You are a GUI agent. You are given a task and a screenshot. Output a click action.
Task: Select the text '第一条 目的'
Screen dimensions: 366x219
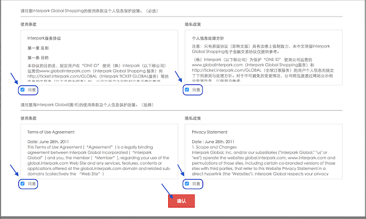(x=38, y=58)
